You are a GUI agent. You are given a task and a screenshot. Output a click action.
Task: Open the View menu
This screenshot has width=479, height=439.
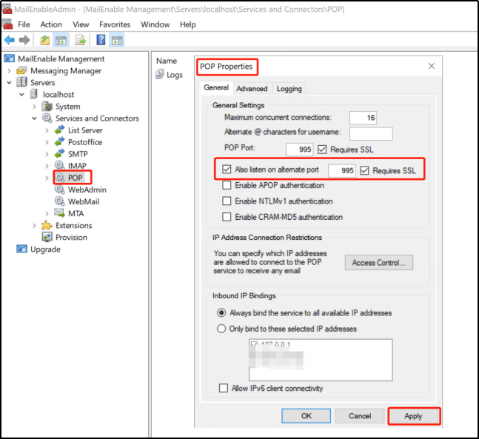tap(81, 24)
